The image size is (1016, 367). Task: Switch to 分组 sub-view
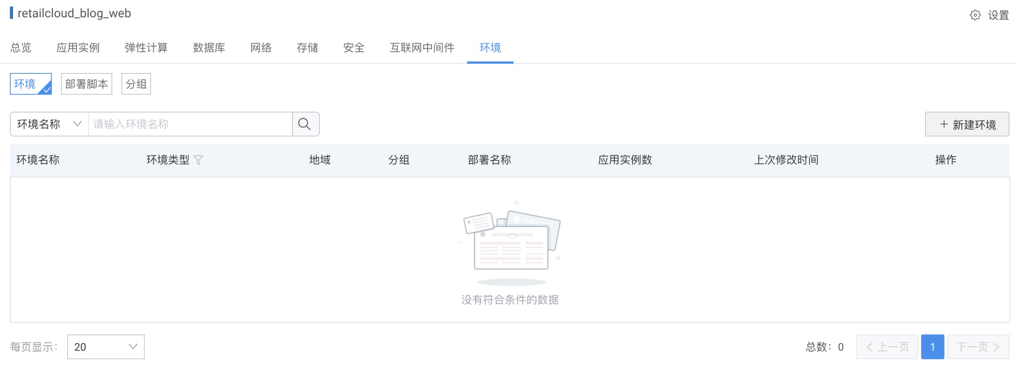[x=136, y=84]
